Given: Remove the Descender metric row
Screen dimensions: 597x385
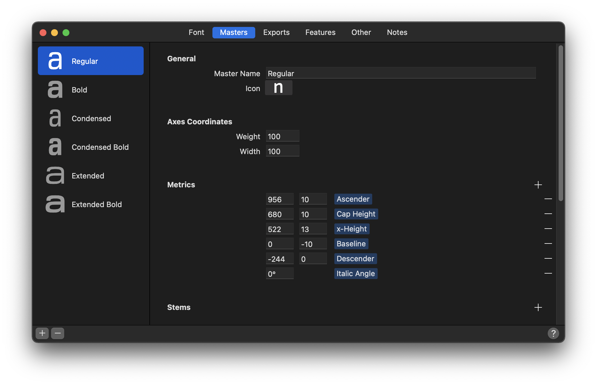Looking at the screenshot, I should [x=548, y=258].
